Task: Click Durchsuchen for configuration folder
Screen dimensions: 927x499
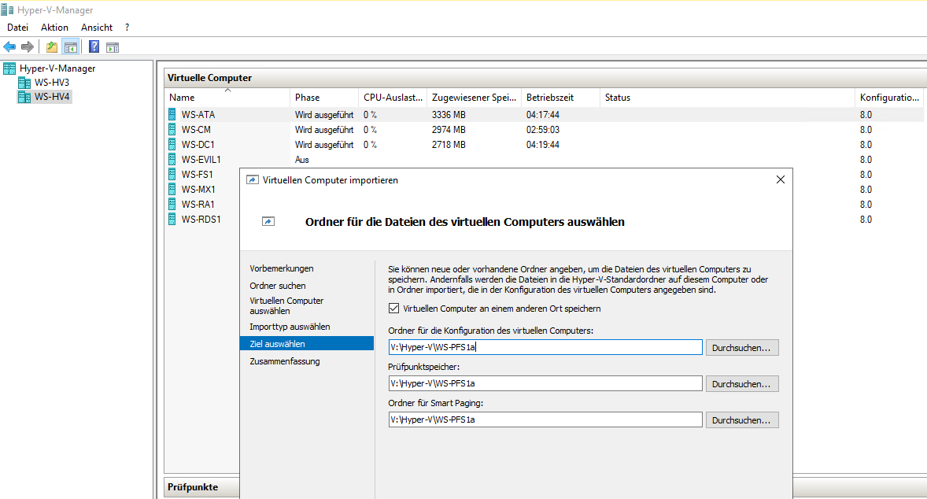Action: (x=742, y=348)
